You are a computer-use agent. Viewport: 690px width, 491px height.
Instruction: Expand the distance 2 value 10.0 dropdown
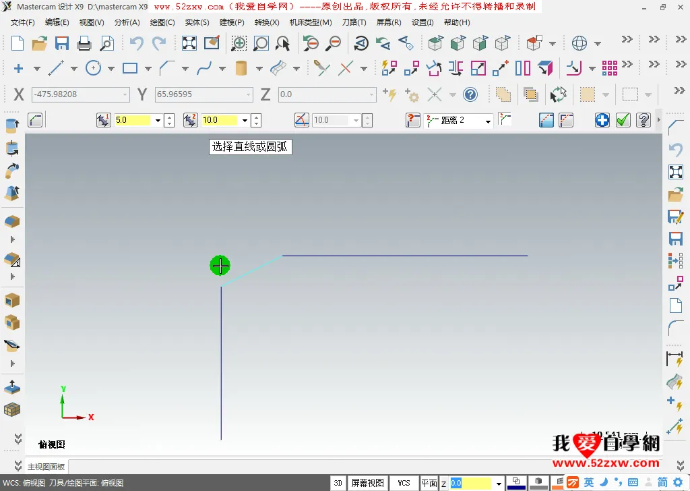click(245, 121)
